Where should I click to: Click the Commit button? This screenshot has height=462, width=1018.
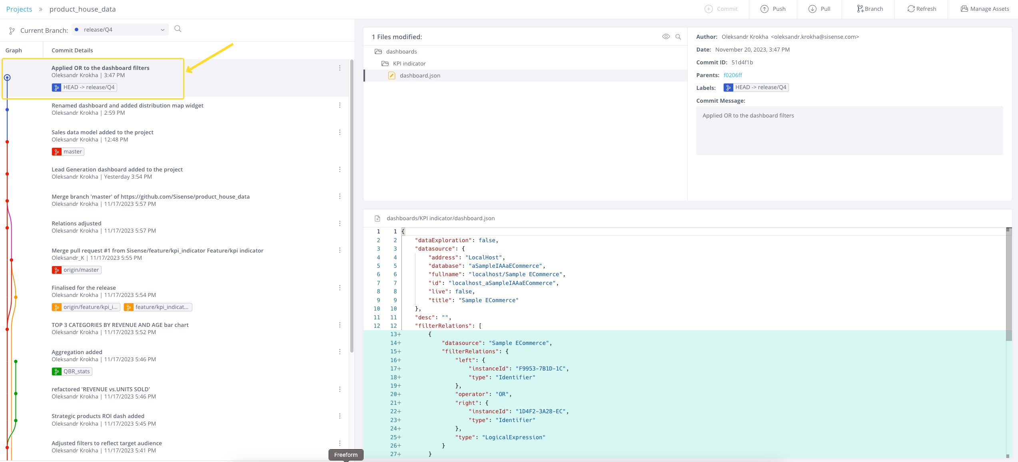(x=721, y=9)
